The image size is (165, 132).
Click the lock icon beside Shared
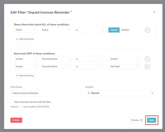tap(89, 93)
